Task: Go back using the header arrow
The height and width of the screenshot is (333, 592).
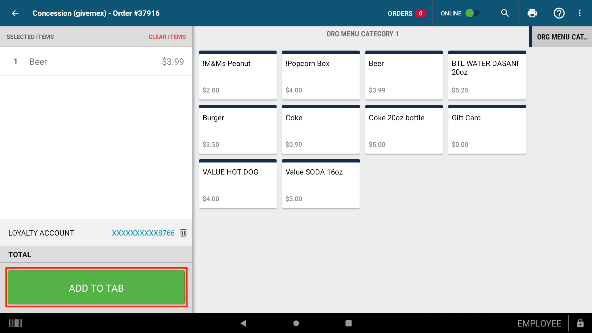Action: click(x=15, y=13)
